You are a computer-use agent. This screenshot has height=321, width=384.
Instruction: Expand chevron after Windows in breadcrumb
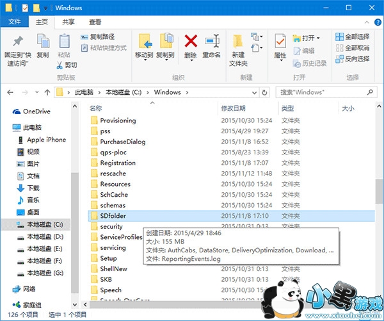187,92
